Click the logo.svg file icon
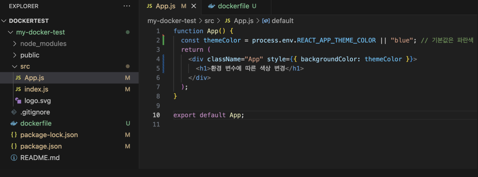 pos(18,101)
